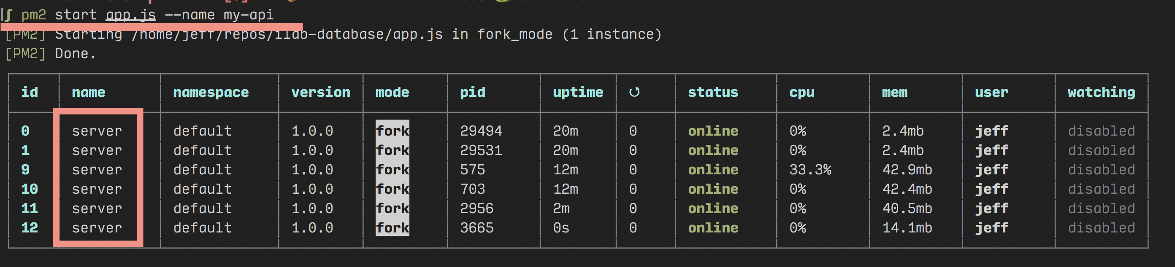Image resolution: width=1175 pixels, height=267 pixels.
Task: Click the cpu value 33.3%
Action: click(810, 170)
